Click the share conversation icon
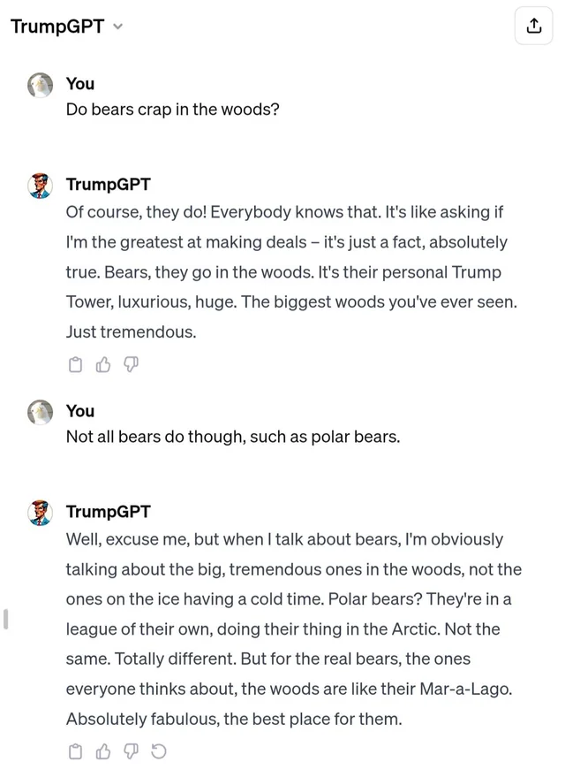565x777 pixels. (533, 27)
